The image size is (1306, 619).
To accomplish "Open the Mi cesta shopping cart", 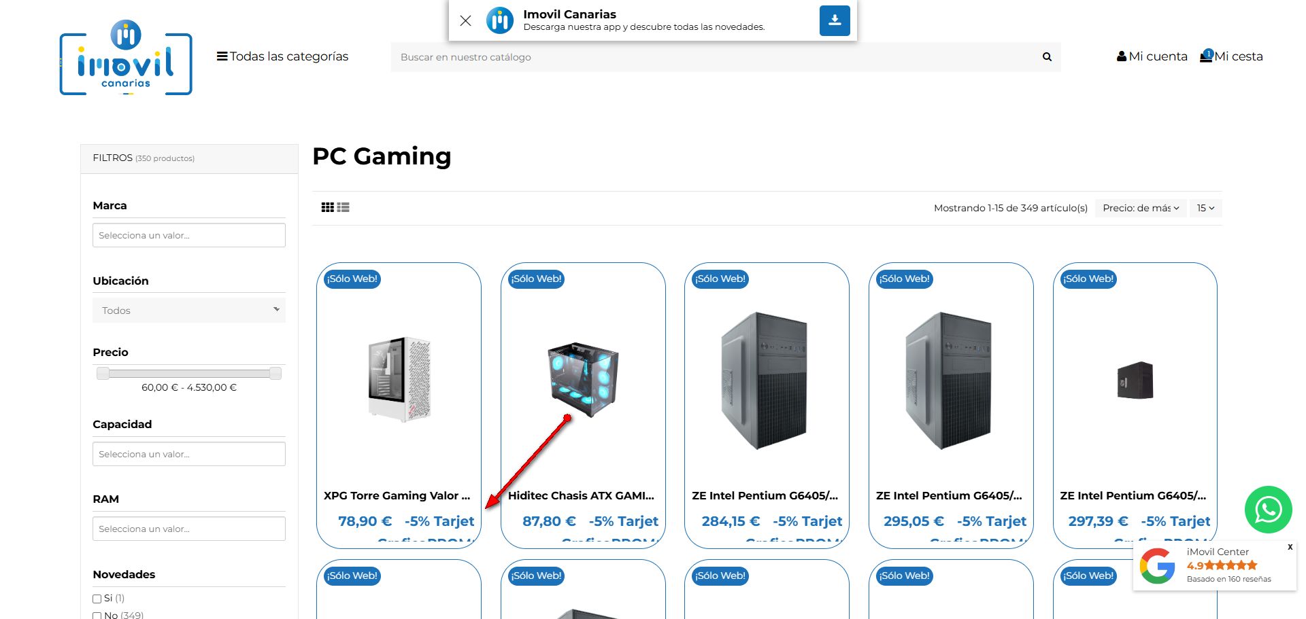I will click(x=1232, y=56).
